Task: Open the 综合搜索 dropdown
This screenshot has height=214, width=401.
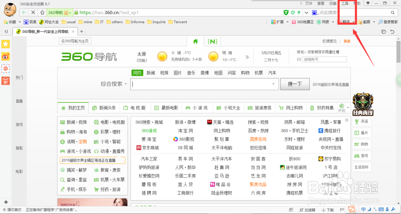Action: tap(114, 84)
